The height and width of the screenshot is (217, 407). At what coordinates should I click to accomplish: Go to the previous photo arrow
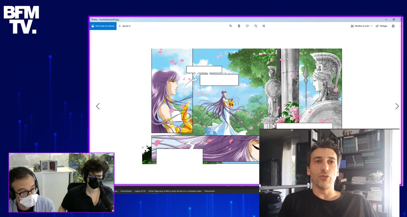point(98,106)
